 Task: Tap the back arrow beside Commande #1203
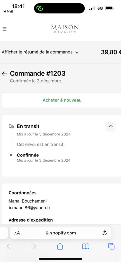point(5,74)
